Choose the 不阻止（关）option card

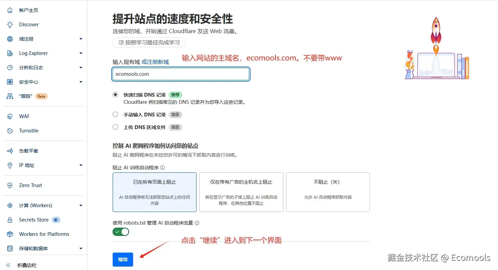click(x=328, y=192)
